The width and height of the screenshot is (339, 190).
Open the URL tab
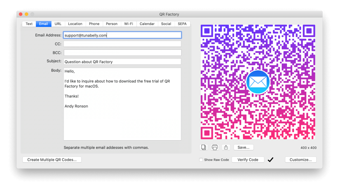tap(58, 24)
